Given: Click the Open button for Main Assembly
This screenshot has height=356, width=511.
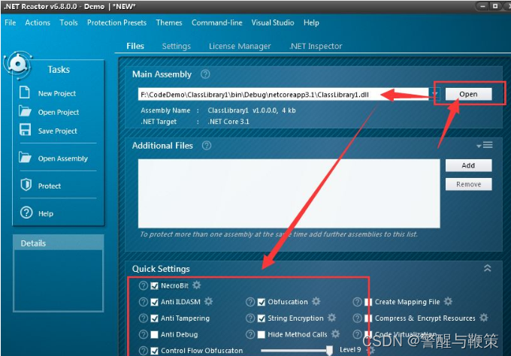Looking at the screenshot, I should (x=468, y=94).
